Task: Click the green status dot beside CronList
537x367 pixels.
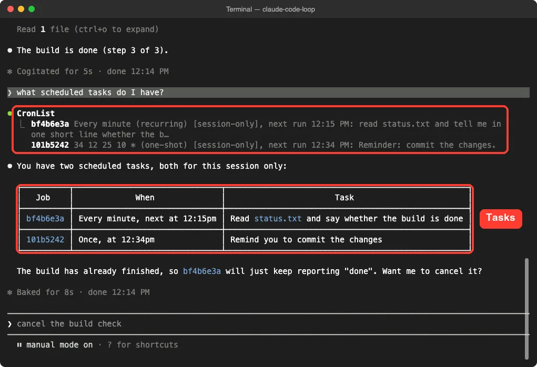Action: (x=9, y=114)
